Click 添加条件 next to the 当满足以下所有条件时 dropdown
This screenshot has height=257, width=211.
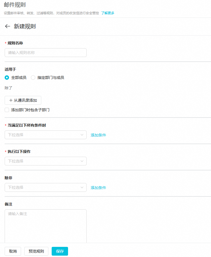pyautogui.click(x=98, y=135)
